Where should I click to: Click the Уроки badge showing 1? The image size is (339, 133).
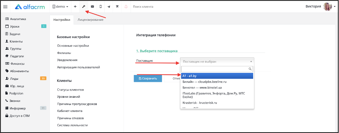coord(44,27)
